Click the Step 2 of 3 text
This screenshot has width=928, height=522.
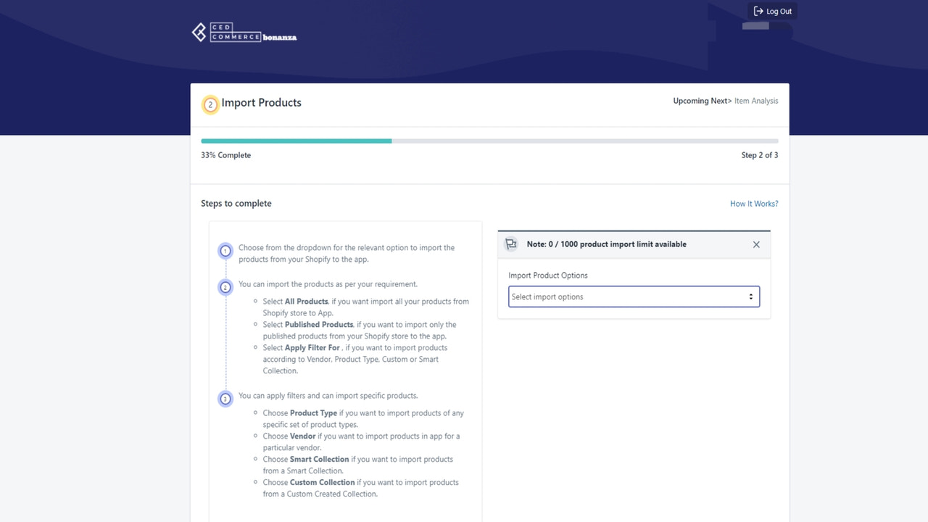760,154
